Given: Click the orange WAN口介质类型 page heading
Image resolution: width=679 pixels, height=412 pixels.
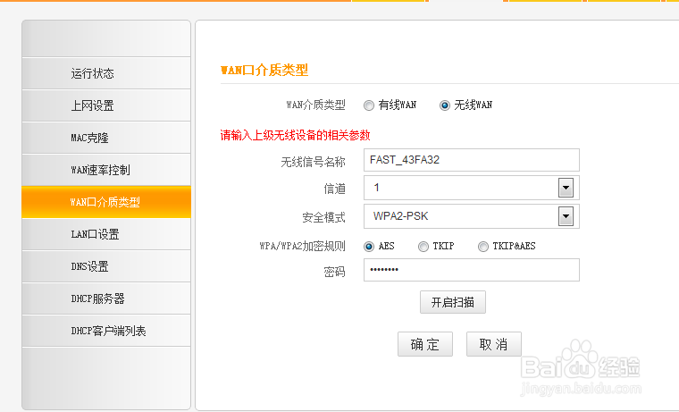Looking at the screenshot, I should pos(264,70).
